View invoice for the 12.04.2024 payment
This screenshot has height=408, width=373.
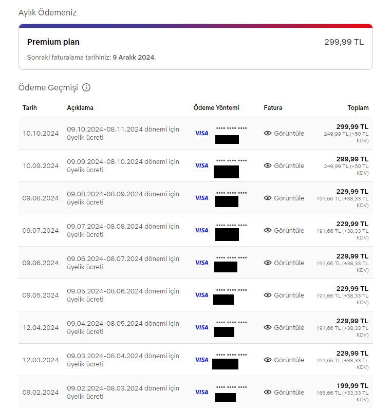coord(289,327)
